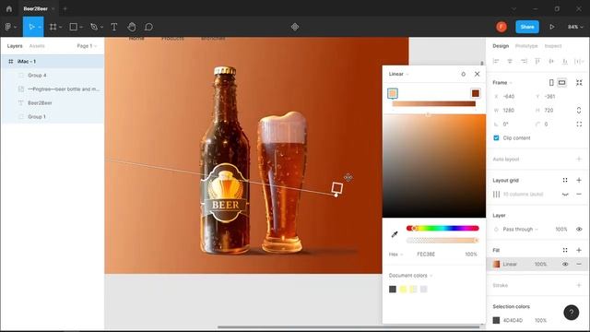The height and width of the screenshot is (332, 590).
Task: Click align horizontal centers icon
Action: [510, 62]
